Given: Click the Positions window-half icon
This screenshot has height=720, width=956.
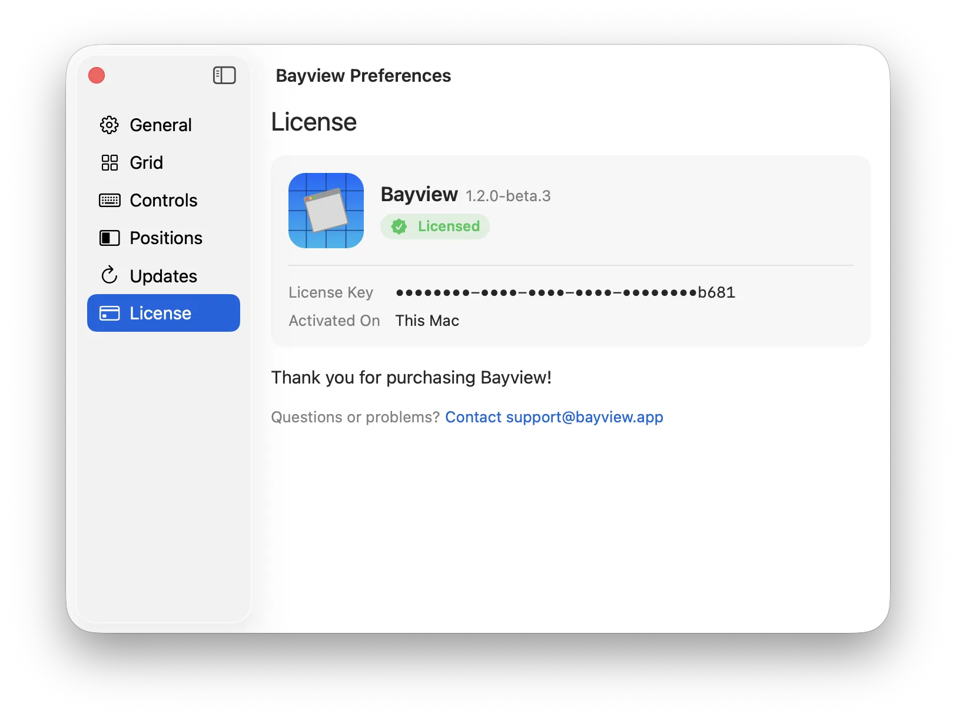Looking at the screenshot, I should click(x=109, y=238).
